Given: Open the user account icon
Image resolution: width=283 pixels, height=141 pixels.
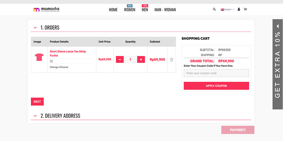Looking at the screenshot, I should click(x=239, y=9).
